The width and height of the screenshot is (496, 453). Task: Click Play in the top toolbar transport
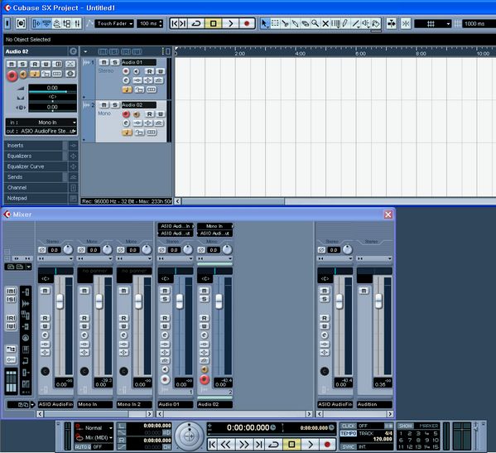pyautogui.click(x=230, y=24)
